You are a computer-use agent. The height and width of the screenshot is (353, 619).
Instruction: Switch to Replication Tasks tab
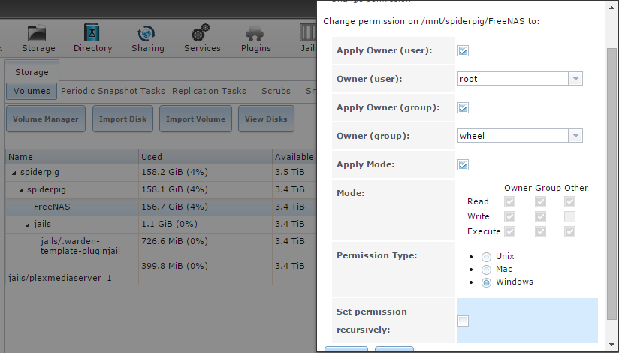pos(209,91)
